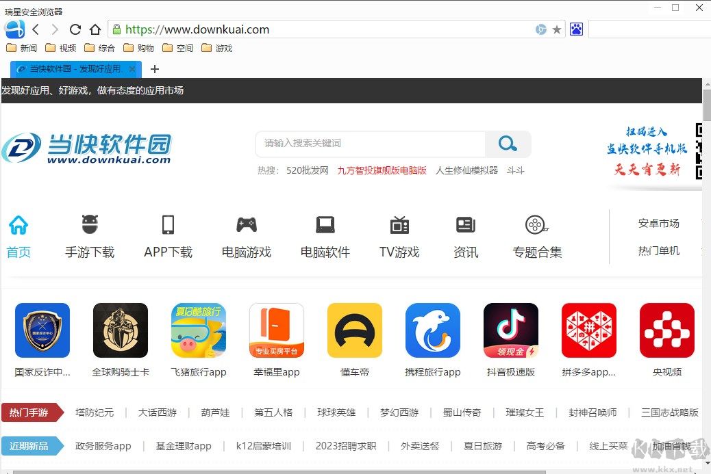Reload the page with the refresh icon
The height and width of the screenshot is (474, 711).
75,30
